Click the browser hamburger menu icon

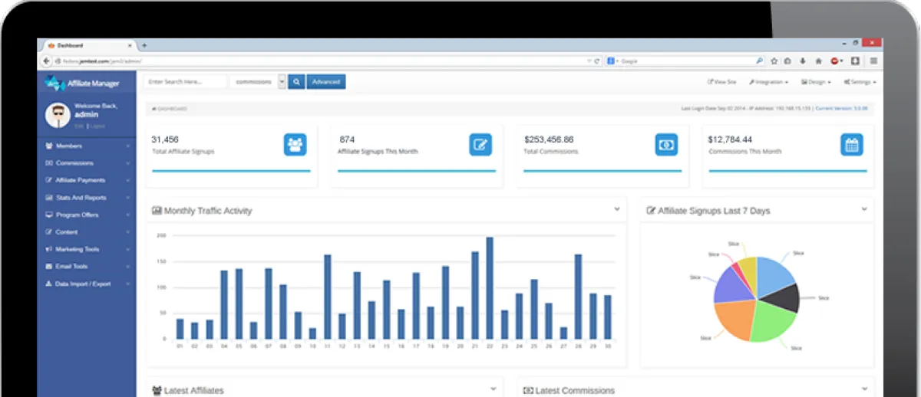click(x=873, y=61)
